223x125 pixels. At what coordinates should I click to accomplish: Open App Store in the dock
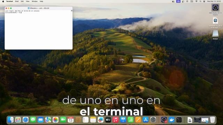146,120
